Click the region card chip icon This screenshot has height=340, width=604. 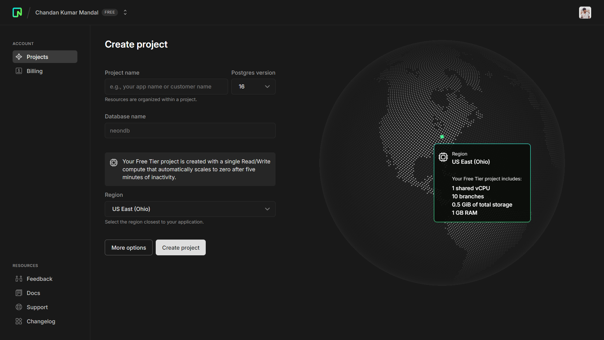[x=443, y=157]
